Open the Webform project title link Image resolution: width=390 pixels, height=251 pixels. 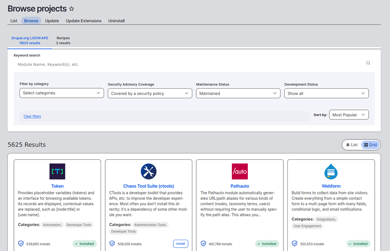331,186
